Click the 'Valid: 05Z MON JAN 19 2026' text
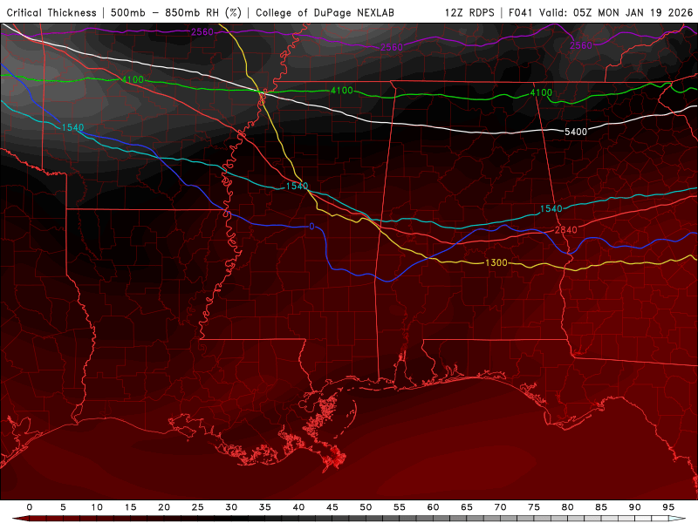Screen dimensions: 698x523 616,13
